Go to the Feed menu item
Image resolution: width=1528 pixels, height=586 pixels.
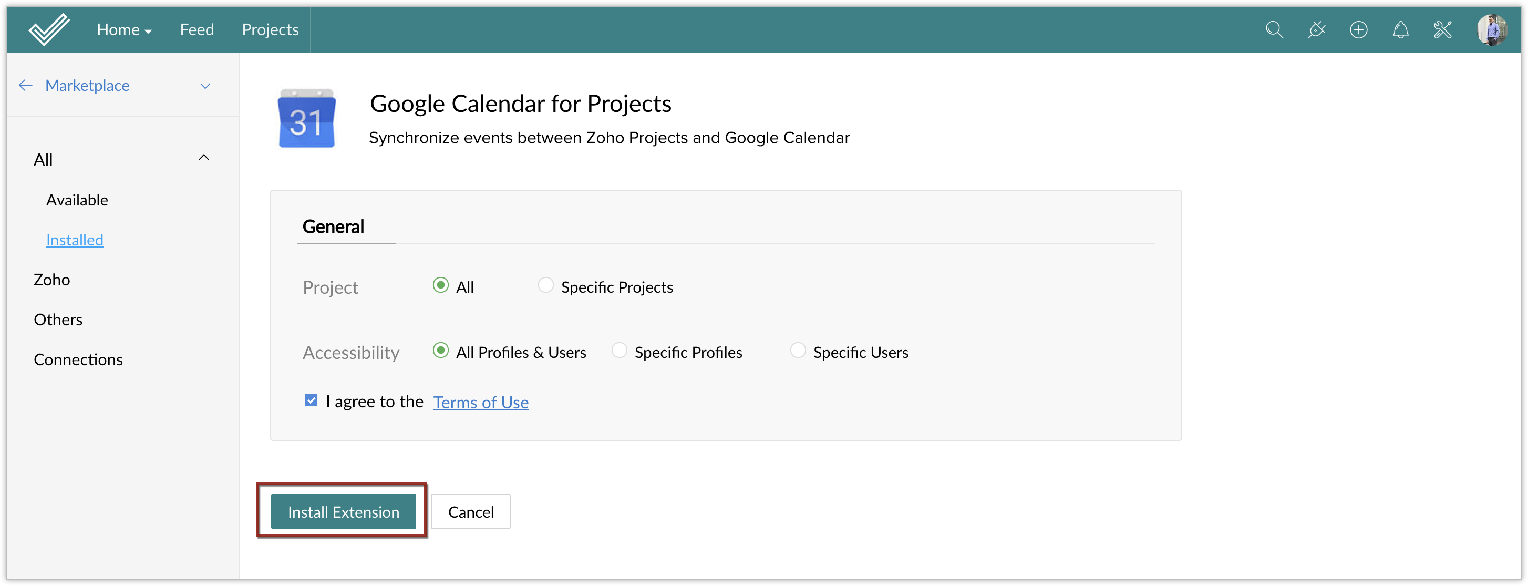pyautogui.click(x=197, y=29)
